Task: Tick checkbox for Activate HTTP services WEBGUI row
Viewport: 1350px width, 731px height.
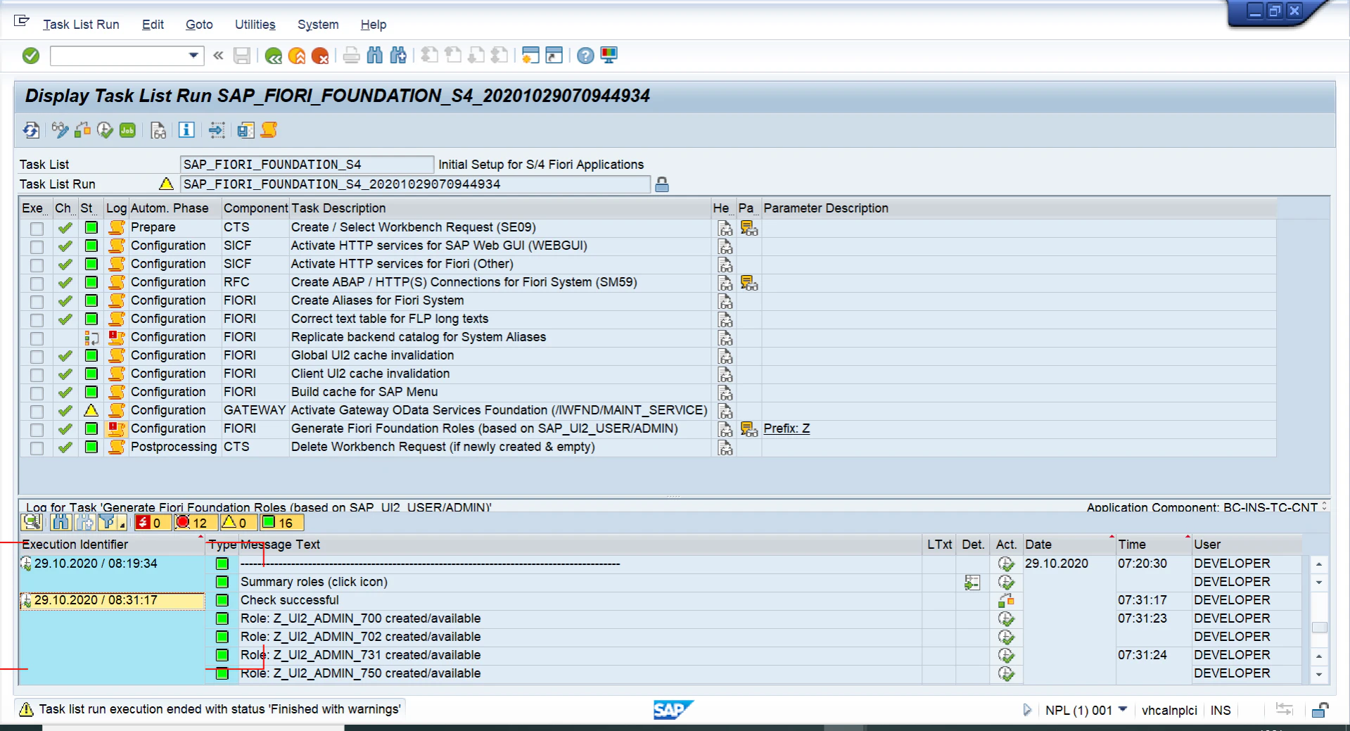Action: pyautogui.click(x=37, y=247)
